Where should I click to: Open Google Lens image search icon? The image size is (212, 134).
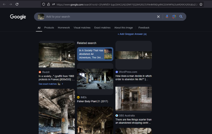click(174, 16)
